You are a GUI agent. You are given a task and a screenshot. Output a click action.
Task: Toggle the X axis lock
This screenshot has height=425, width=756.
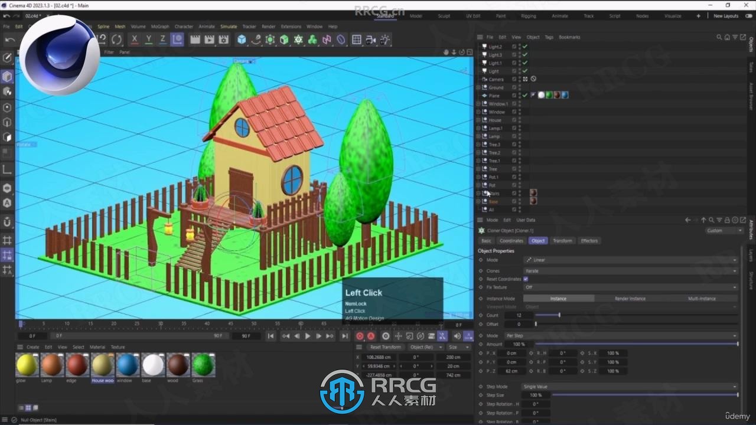(134, 40)
